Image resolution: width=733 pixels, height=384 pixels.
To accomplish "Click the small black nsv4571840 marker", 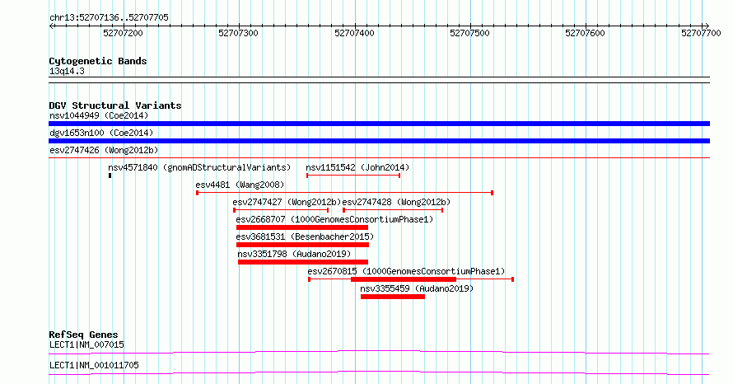I will [x=110, y=176].
